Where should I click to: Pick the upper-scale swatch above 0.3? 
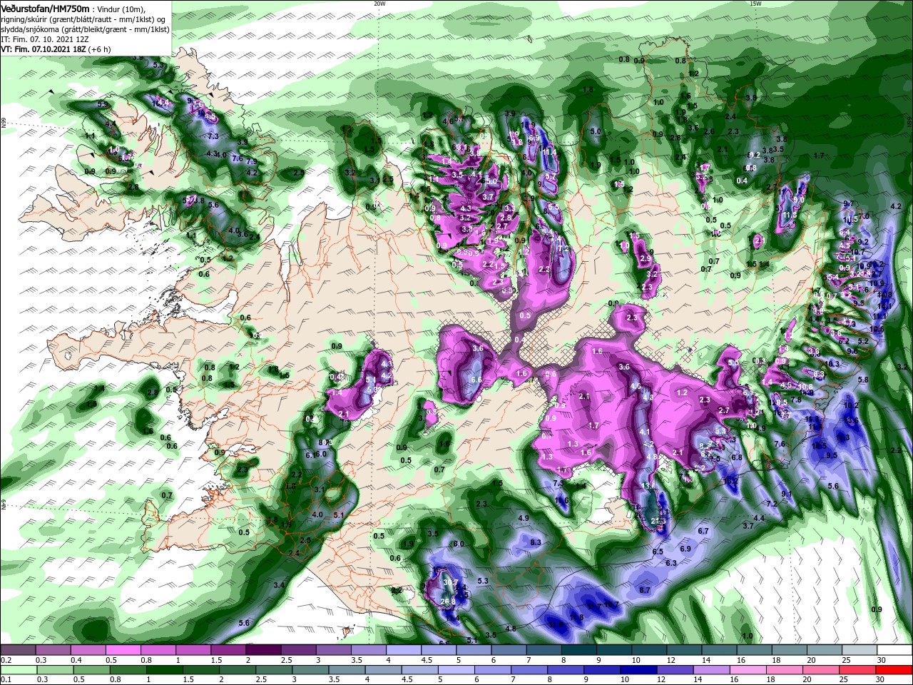tap(52, 650)
